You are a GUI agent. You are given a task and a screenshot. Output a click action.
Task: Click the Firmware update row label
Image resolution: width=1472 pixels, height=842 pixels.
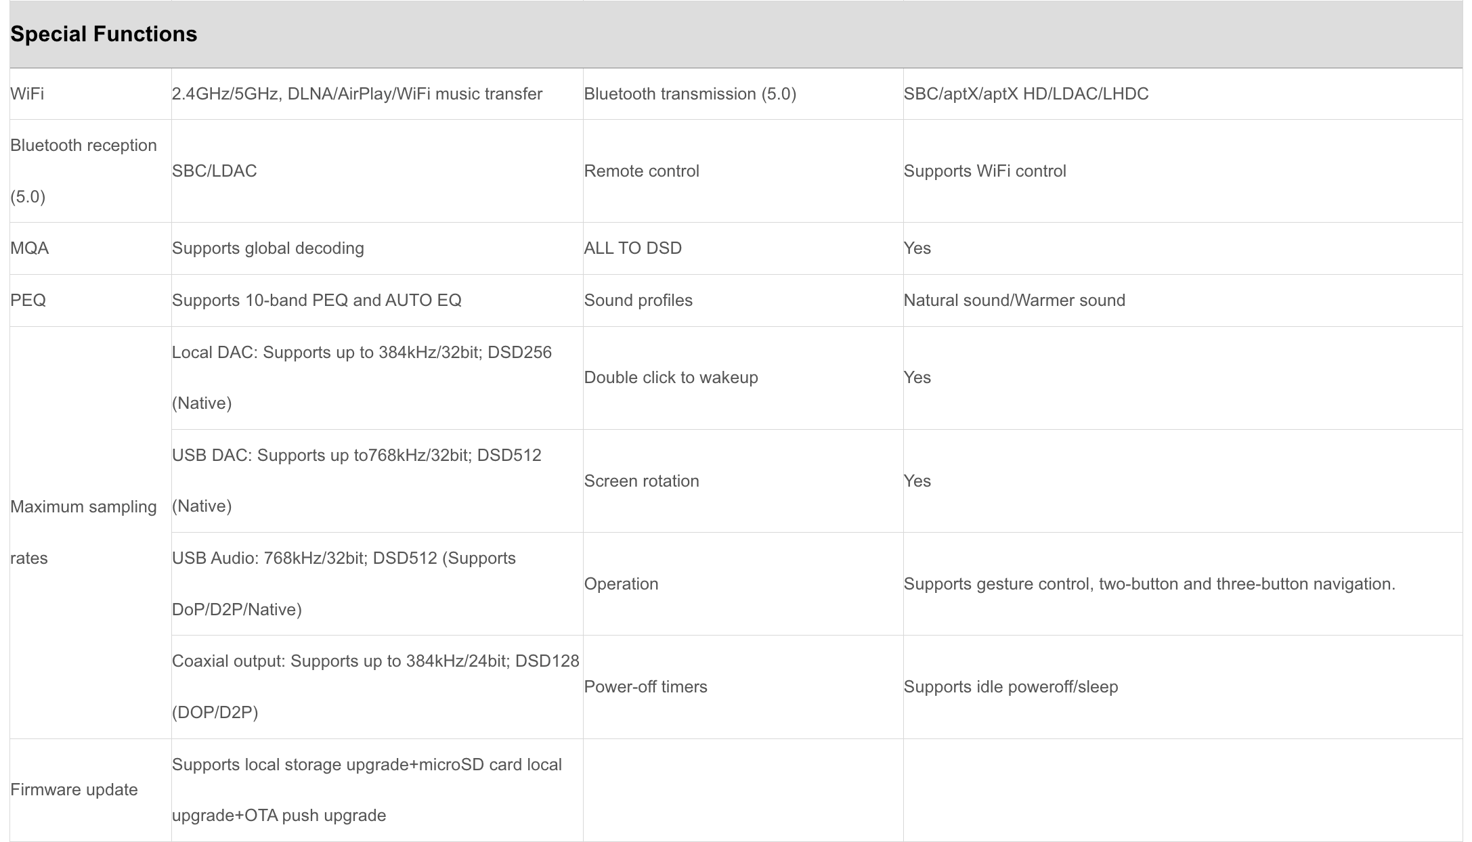(x=74, y=789)
